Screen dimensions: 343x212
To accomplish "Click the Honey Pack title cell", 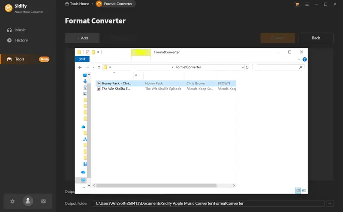I will [154, 83].
